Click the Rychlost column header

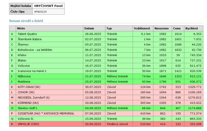(191, 28)
